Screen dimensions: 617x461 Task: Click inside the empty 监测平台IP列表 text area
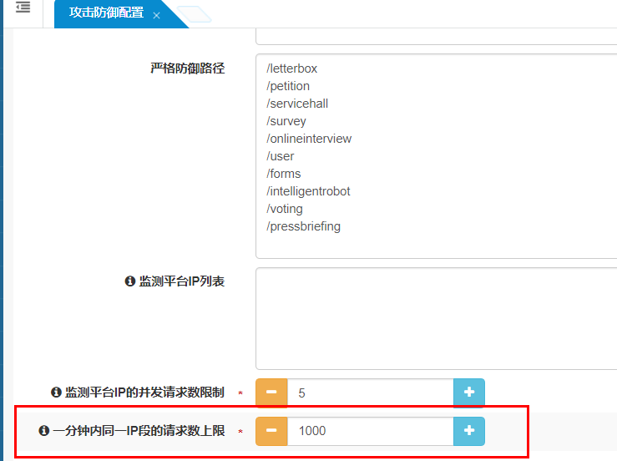tap(436, 318)
